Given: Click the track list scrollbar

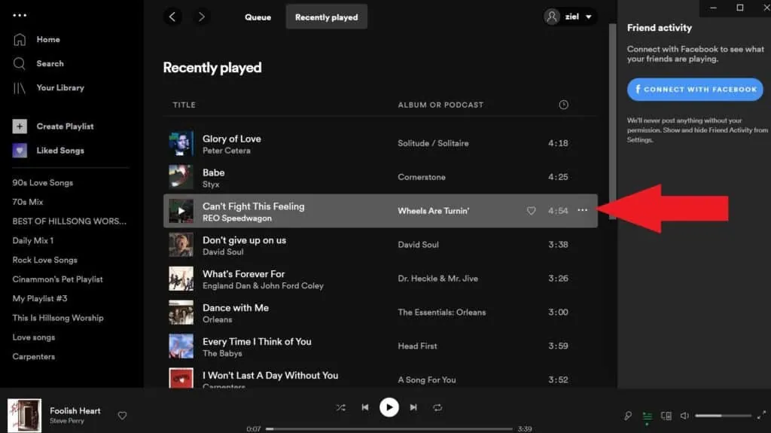Looking at the screenshot, I should [612, 120].
